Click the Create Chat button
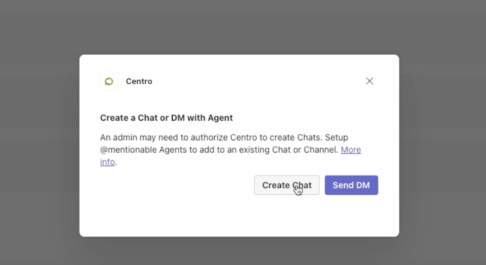 pos(287,185)
